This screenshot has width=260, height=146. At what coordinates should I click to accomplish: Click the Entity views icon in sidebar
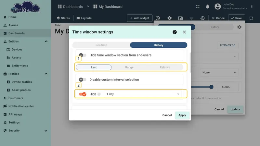(x=8, y=66)
